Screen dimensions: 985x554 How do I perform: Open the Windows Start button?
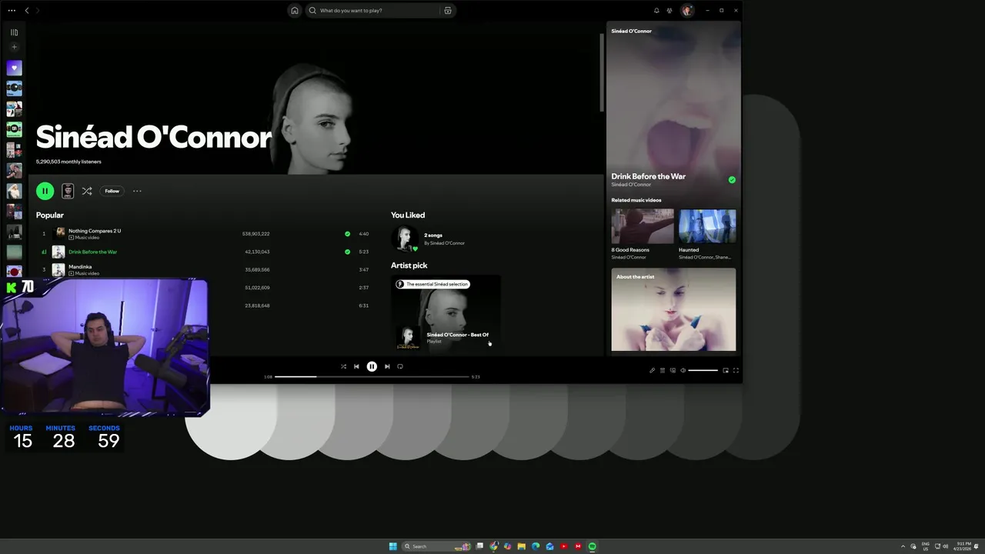tap(393, 546)
